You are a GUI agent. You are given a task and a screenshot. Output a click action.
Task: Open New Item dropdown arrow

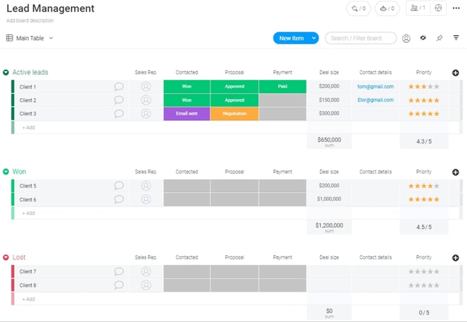tap(314, 38)
